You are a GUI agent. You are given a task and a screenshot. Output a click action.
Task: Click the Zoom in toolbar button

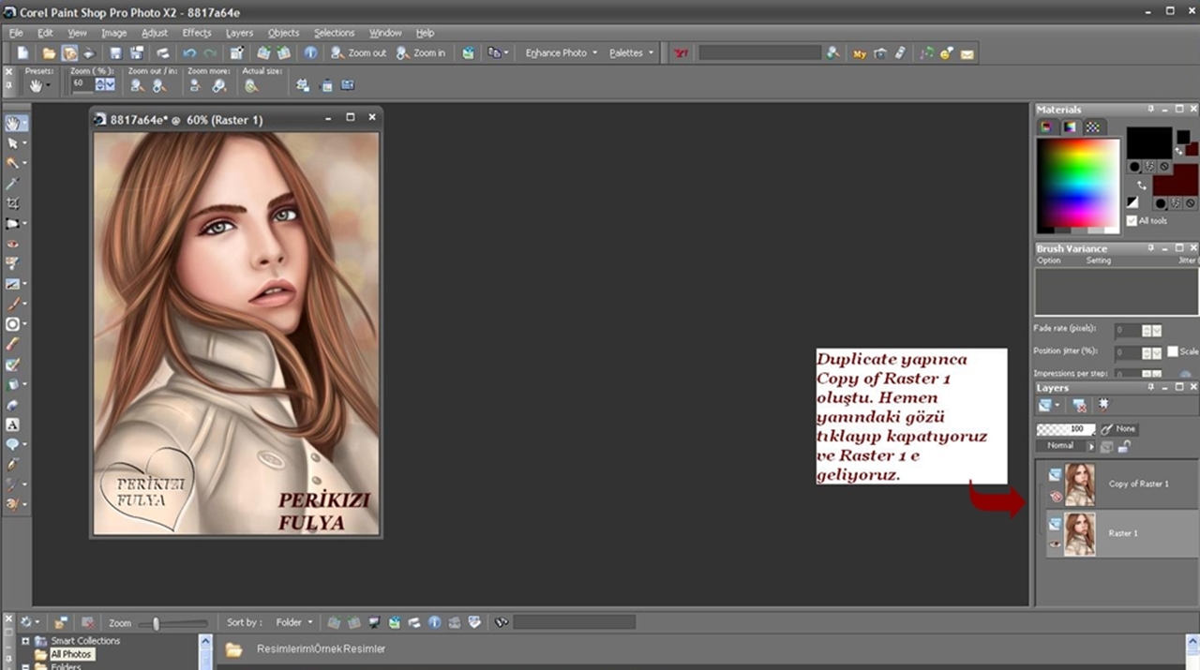pyautogui.click(x=420, y=53)
